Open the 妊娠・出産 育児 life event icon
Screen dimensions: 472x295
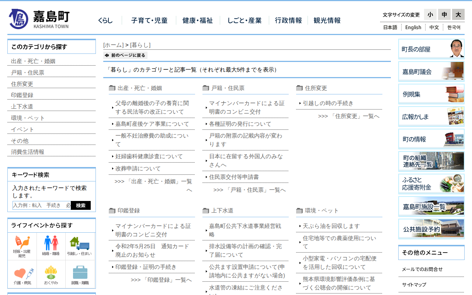[22, 246]
